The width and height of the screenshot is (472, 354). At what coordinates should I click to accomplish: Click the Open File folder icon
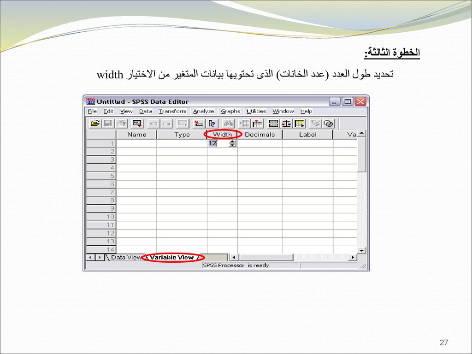point(95,124)
